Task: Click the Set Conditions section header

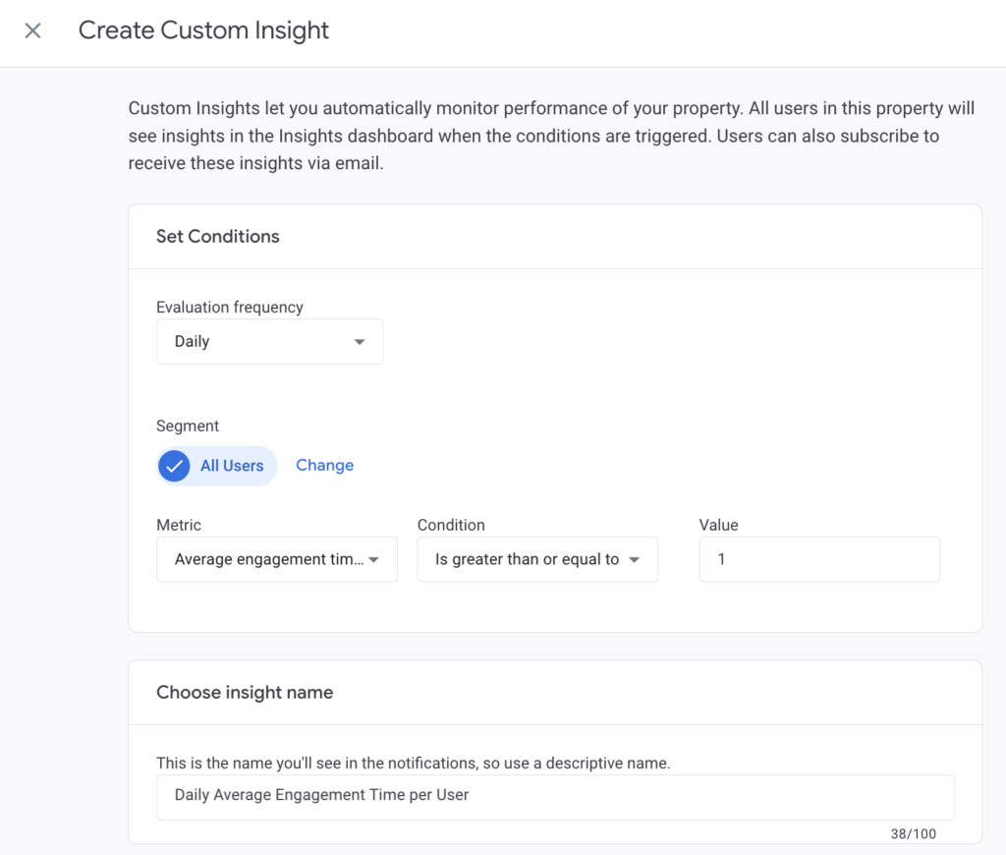Action: tap(218, 237)
